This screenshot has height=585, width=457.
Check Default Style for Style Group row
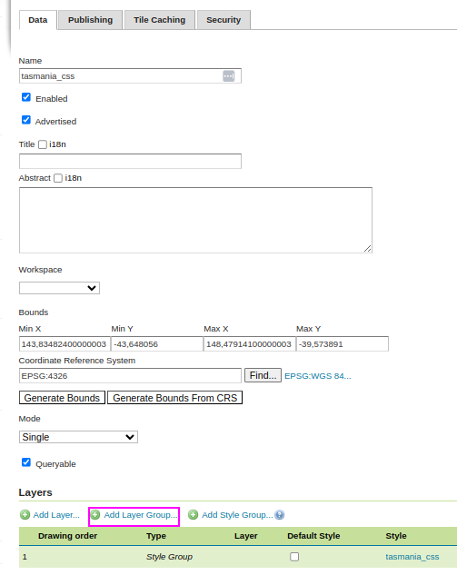coord(294,557)
